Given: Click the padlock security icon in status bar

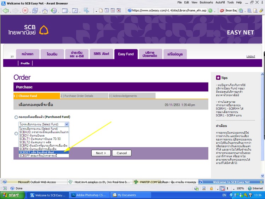Looking at the screenshot, I should coord(211,188).
